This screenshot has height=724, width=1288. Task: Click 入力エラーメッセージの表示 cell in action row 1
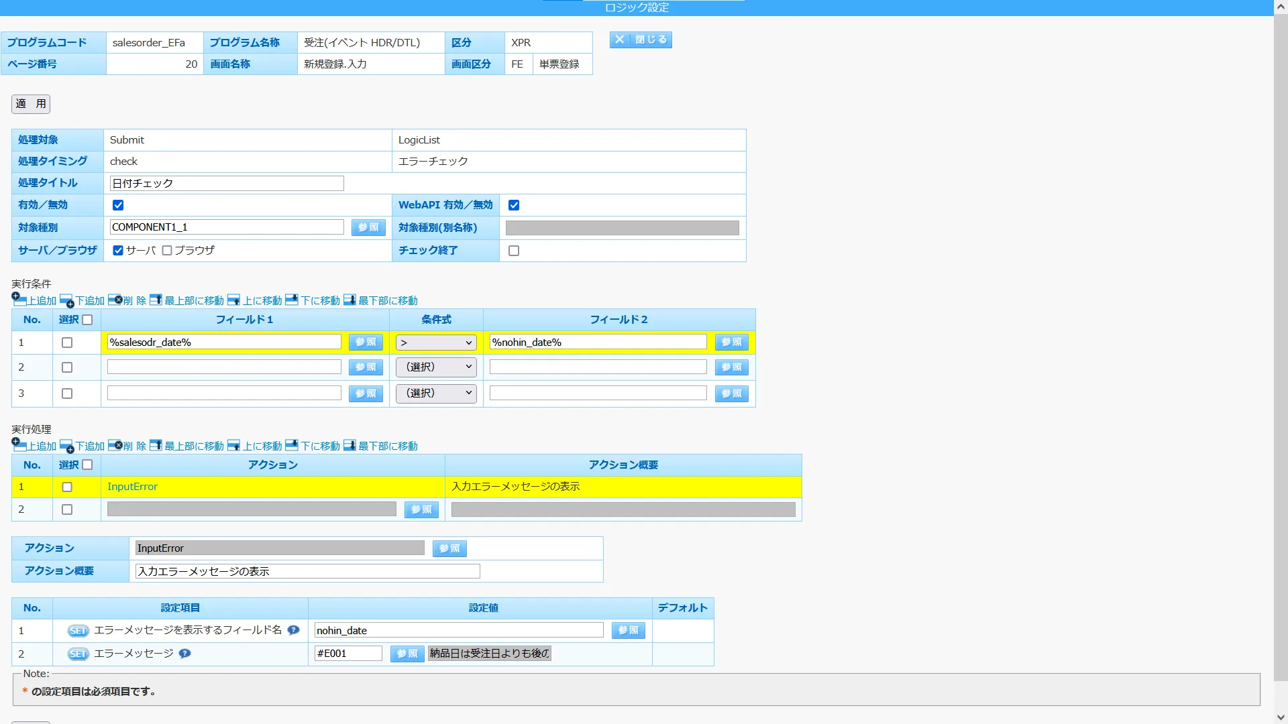click(623, 487)
